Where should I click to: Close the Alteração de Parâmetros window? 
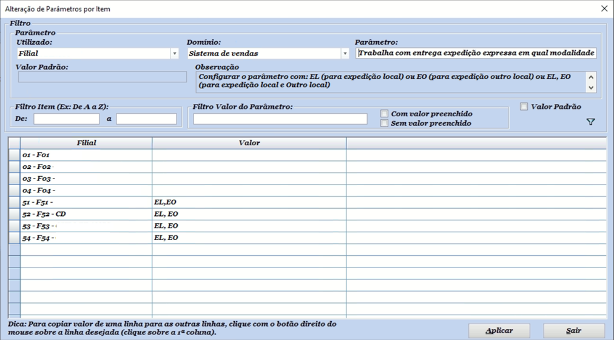[x=604, y=9]
